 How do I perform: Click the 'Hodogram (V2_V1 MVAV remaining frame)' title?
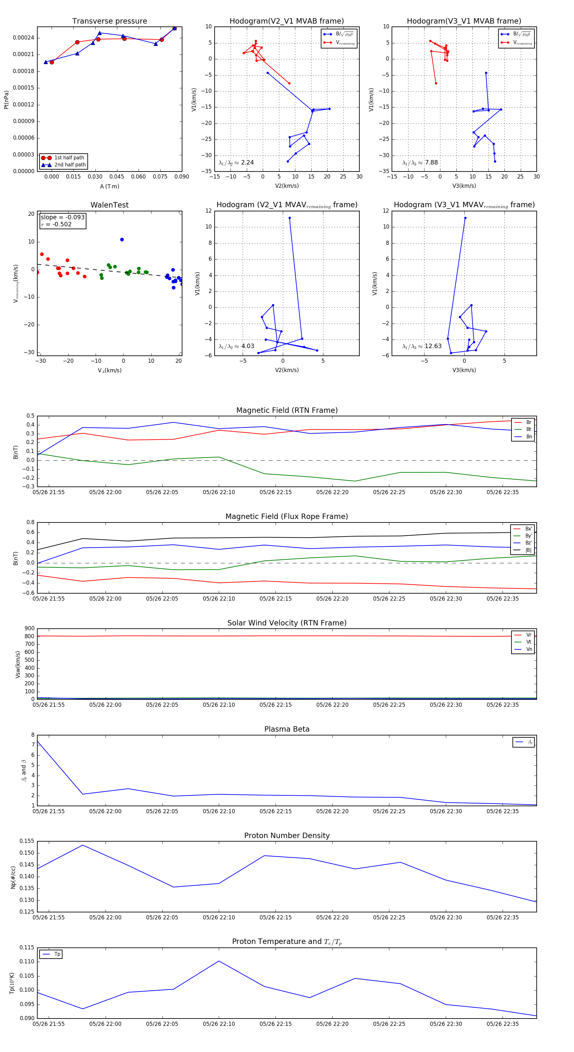pos(287,205)
